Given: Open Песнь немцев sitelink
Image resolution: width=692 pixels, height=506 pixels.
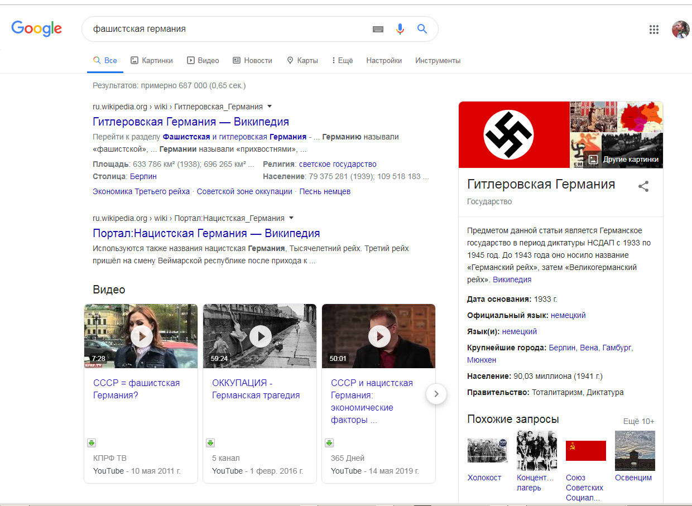Looking at the screenshot, I should point(325,191).
